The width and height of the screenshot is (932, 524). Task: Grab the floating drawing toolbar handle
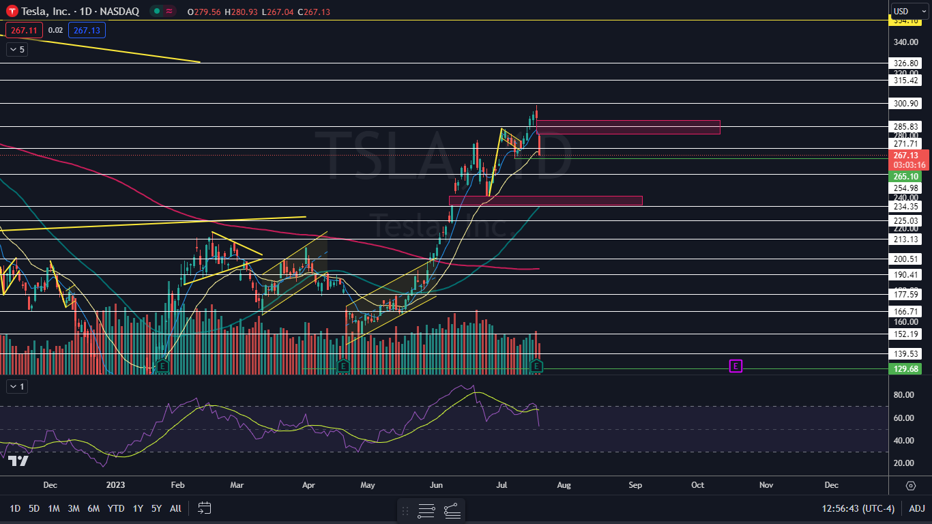point(405,510)
